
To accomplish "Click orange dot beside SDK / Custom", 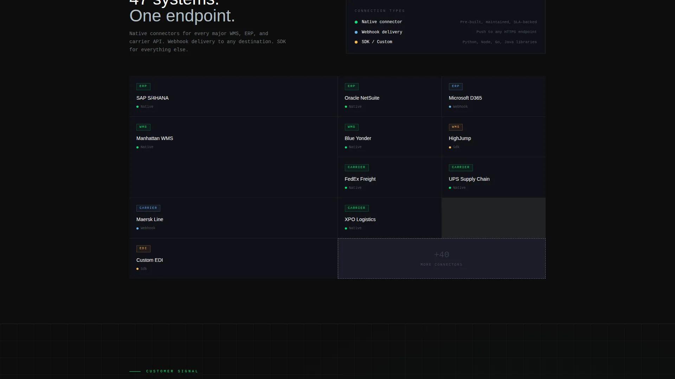I will (x=356, y=42).
